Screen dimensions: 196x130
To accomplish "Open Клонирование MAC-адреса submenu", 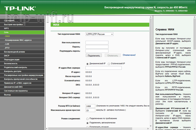I will point(22,40).
